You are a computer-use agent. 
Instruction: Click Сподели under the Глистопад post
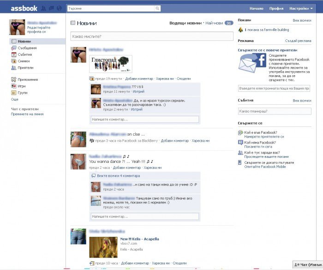tap(184, 79)
